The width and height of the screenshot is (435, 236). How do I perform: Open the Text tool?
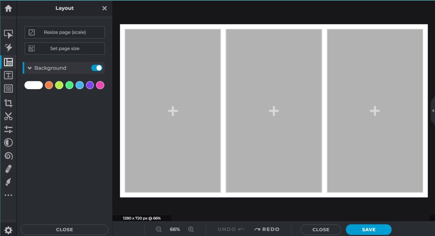click(x=8, y=75)
